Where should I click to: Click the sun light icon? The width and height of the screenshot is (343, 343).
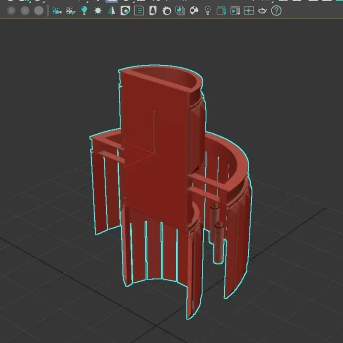pos(98,10)
